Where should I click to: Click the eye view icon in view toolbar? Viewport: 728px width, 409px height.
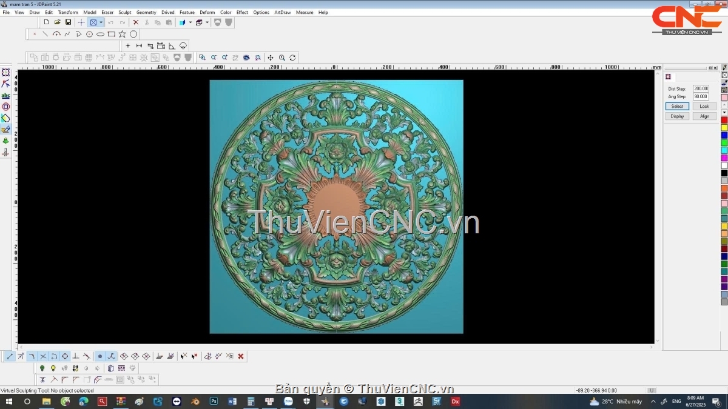click(x=246, y=58)
